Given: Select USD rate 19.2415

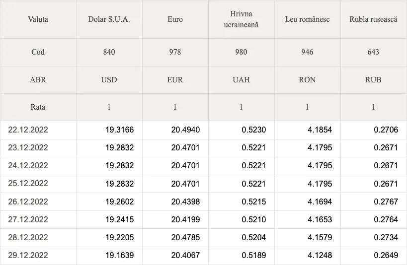Looking at the screenshot, I should click(120, 219).
